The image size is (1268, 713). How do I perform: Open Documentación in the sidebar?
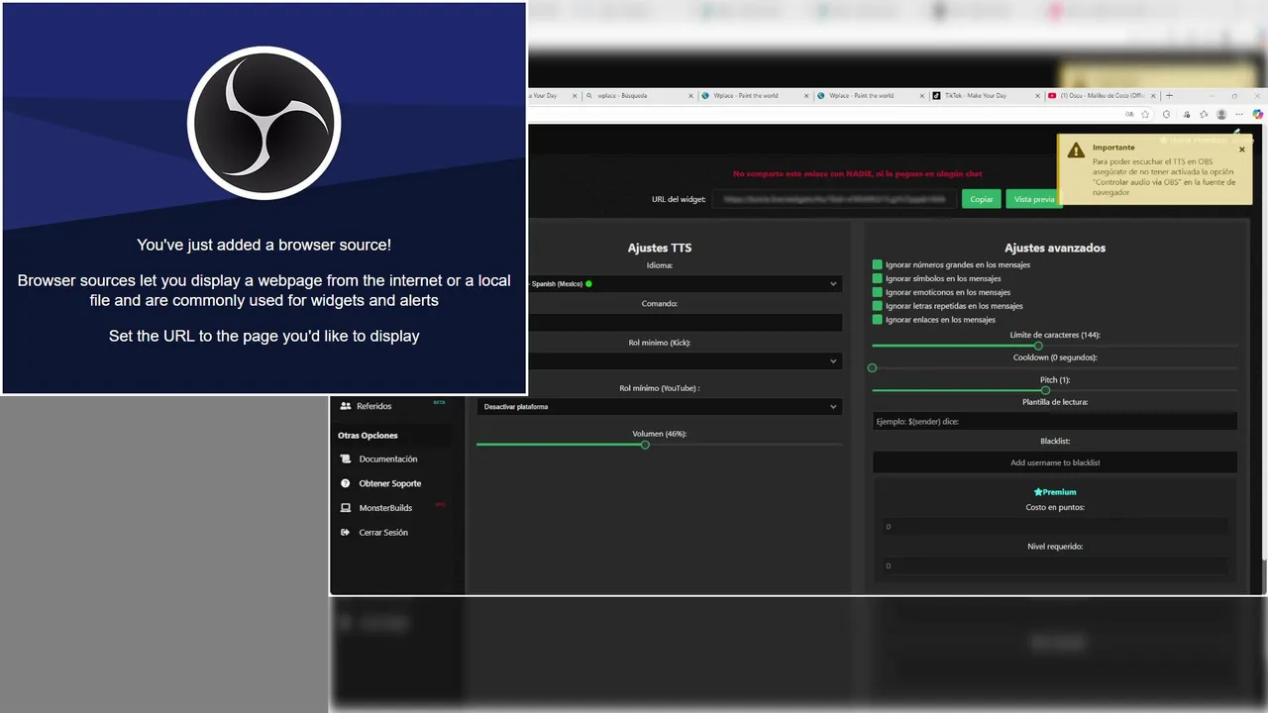point(390,459)
